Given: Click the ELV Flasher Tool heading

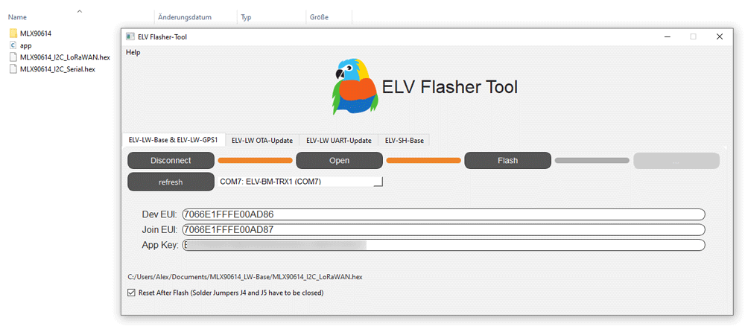Looking at the screenshot, I should [x=450, y=87].
